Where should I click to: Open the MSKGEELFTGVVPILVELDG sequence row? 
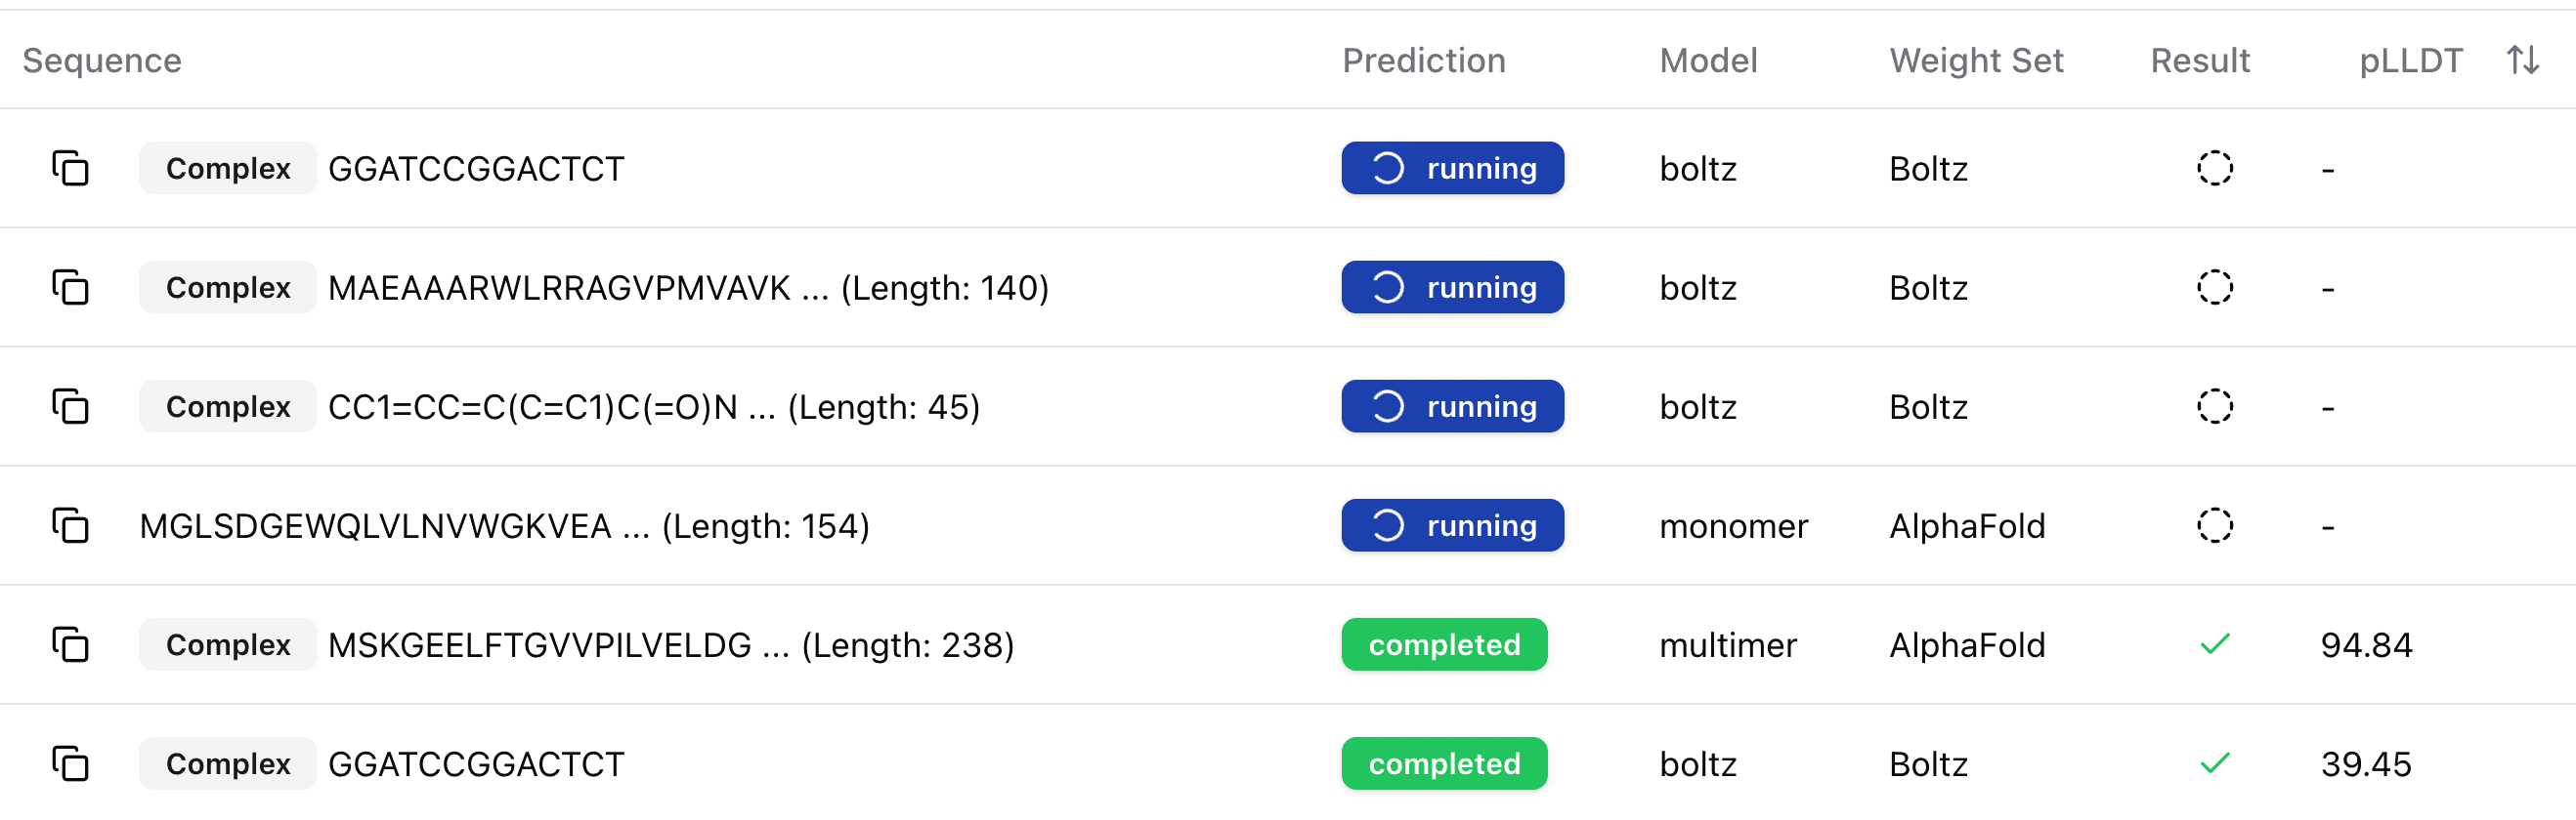point(670,644)
